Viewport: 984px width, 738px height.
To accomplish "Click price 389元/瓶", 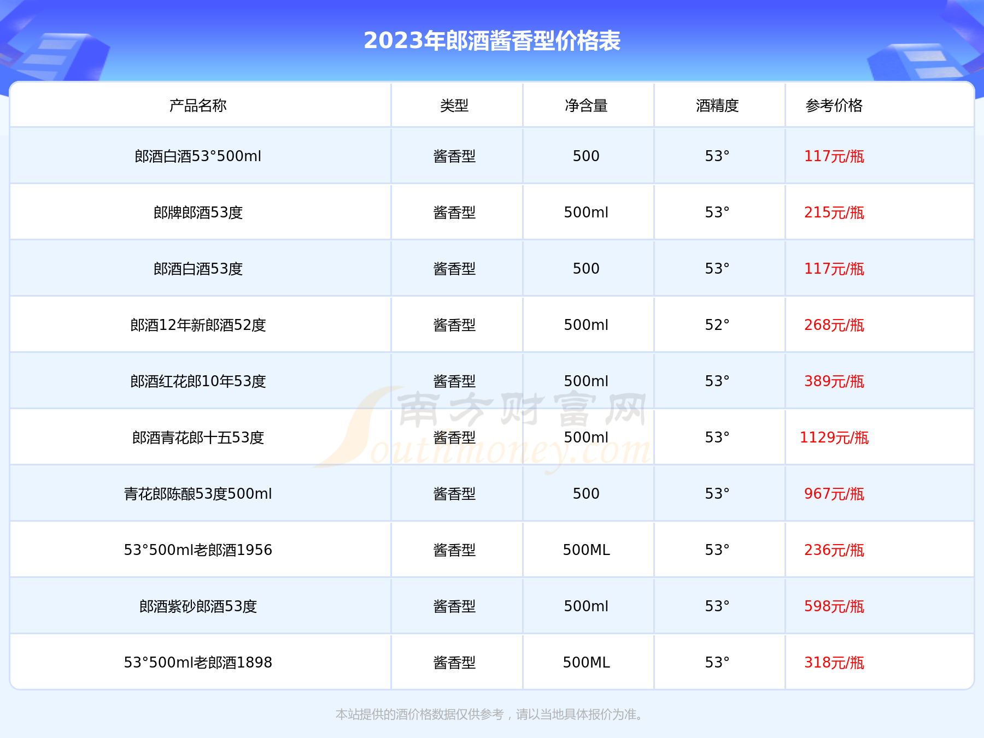I will 834,381.
